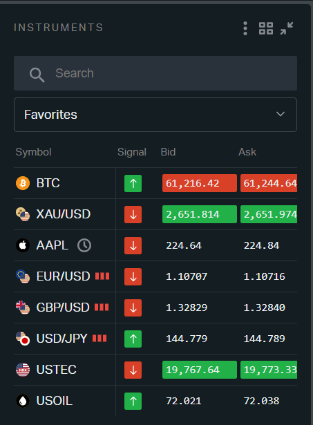
Task: Click the search magnifier icon
Action: [37, 75]
